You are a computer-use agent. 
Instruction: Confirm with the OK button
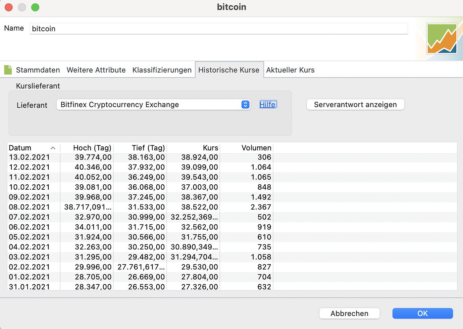422,313
